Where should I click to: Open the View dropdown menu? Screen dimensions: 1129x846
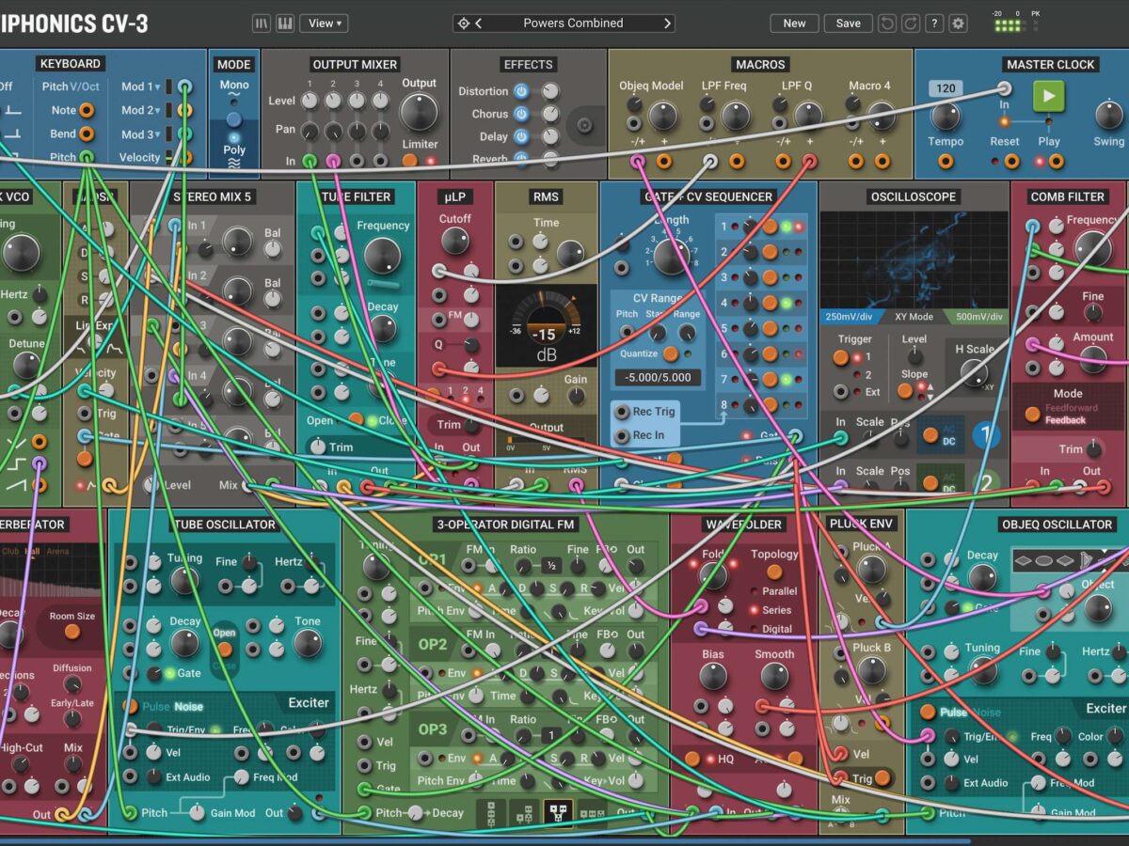325,23
